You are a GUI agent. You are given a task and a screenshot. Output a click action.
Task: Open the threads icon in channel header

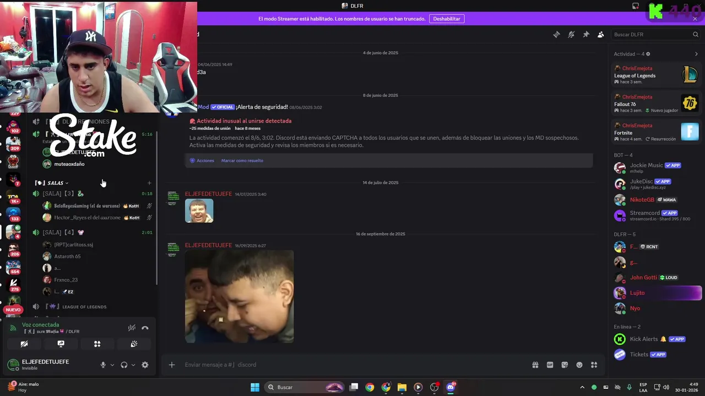pos(556,34)
